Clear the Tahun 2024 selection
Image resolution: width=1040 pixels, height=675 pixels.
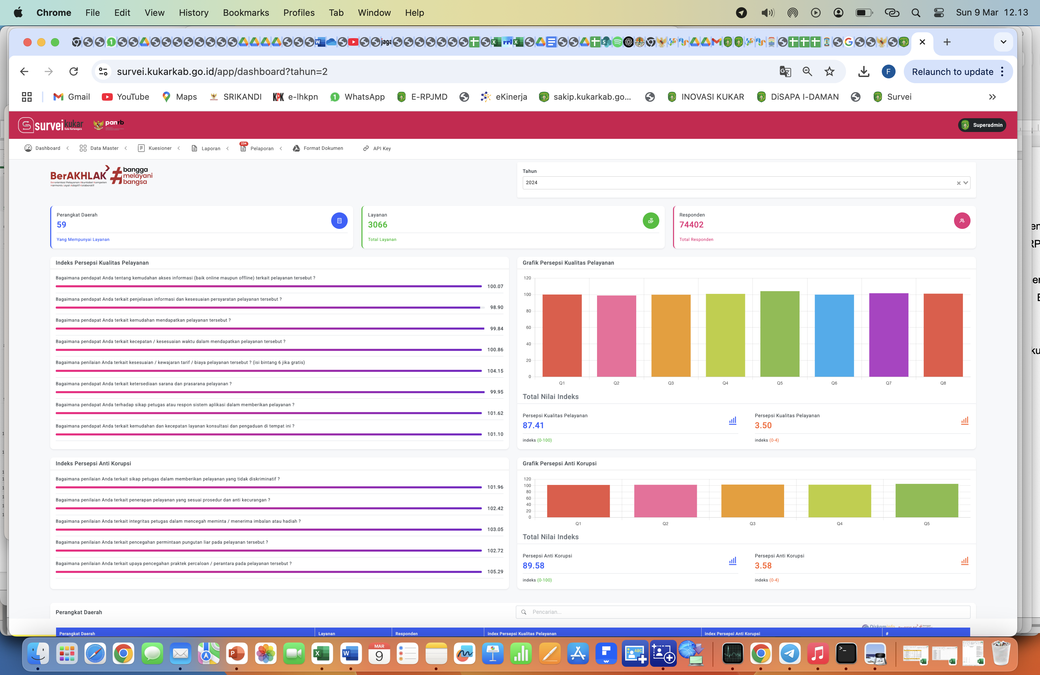(958, 183)
